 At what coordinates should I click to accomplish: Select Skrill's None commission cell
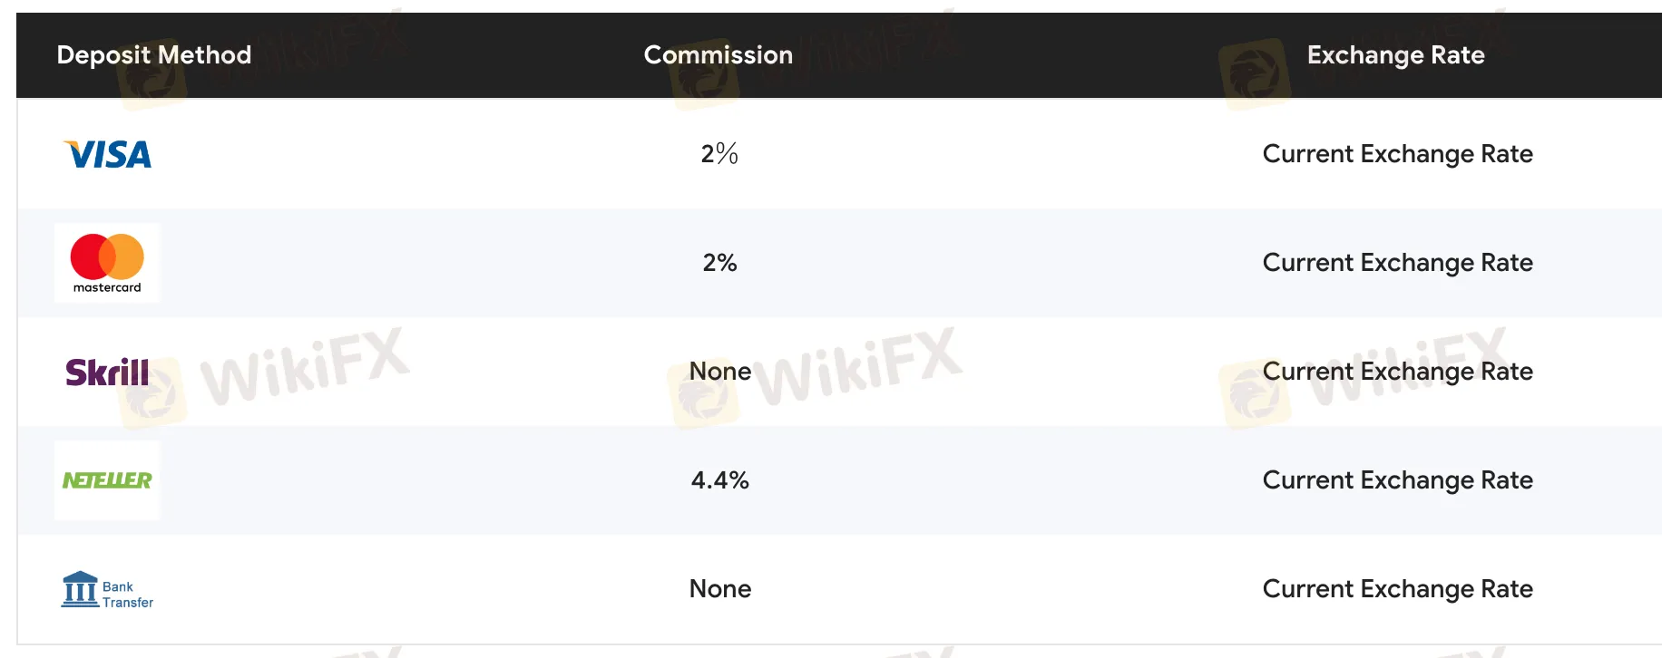coord(719,372)
